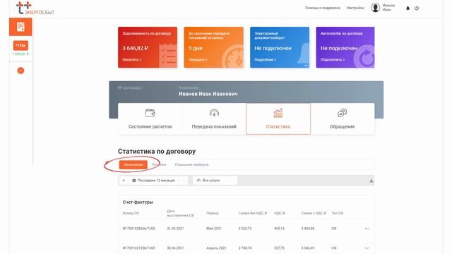Image resolution: width=452 pixels, height=254 pixels.
Task: Click the chart icon above Статистика
Action: pyautogui.click(x=278, y=113)
